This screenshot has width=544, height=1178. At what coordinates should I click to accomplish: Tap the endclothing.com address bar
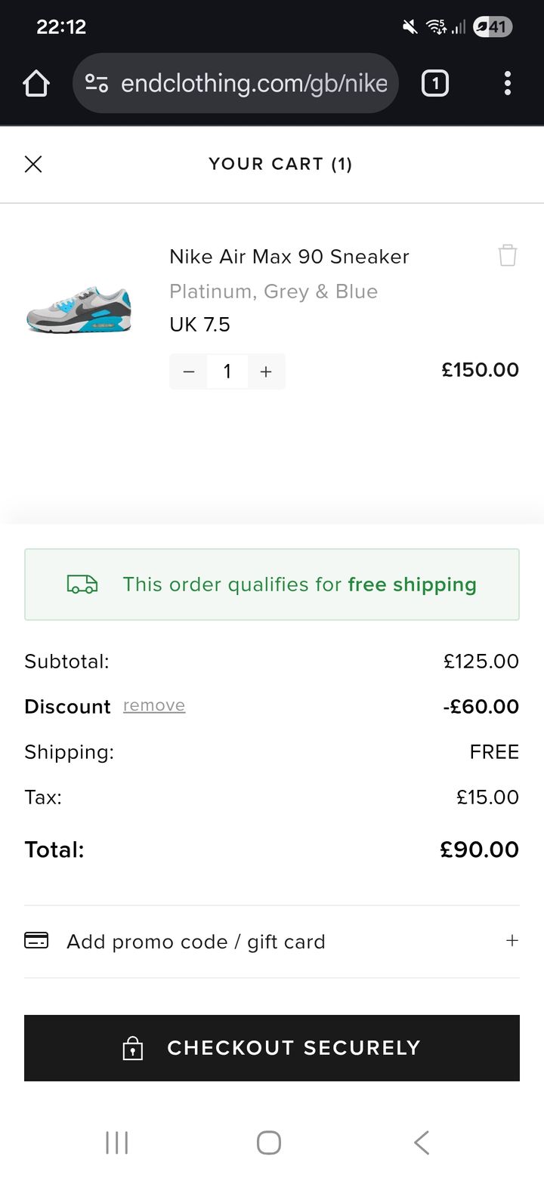(x=254, y=83)
